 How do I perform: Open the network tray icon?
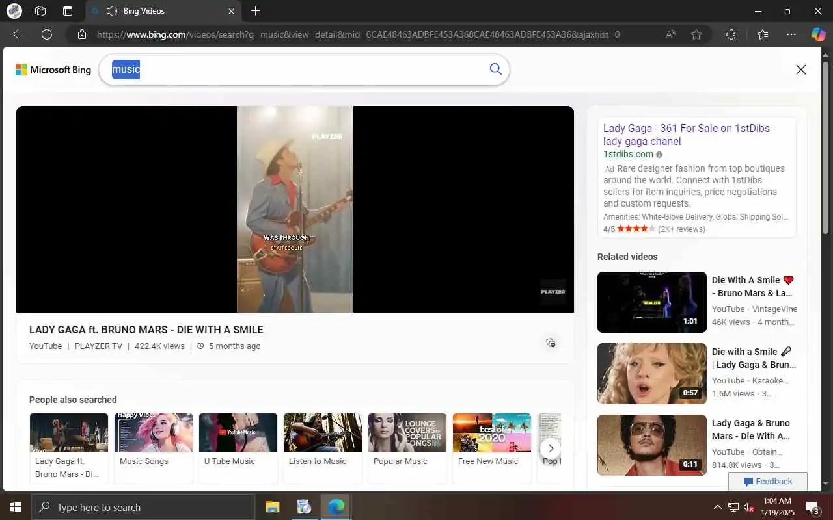[x=733, y=507]
